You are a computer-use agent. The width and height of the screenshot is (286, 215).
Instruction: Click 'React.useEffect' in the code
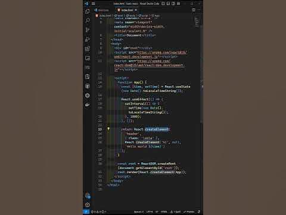point(135,99)
